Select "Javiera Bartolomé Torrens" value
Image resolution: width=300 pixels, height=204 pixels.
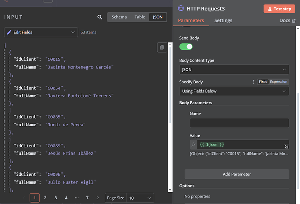point(80,95)
